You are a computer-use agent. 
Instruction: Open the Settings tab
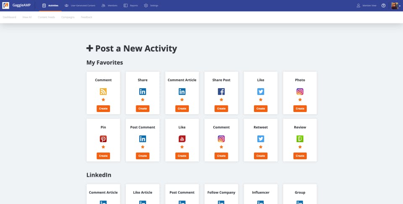pyautogui.click(x=151, y=5)
